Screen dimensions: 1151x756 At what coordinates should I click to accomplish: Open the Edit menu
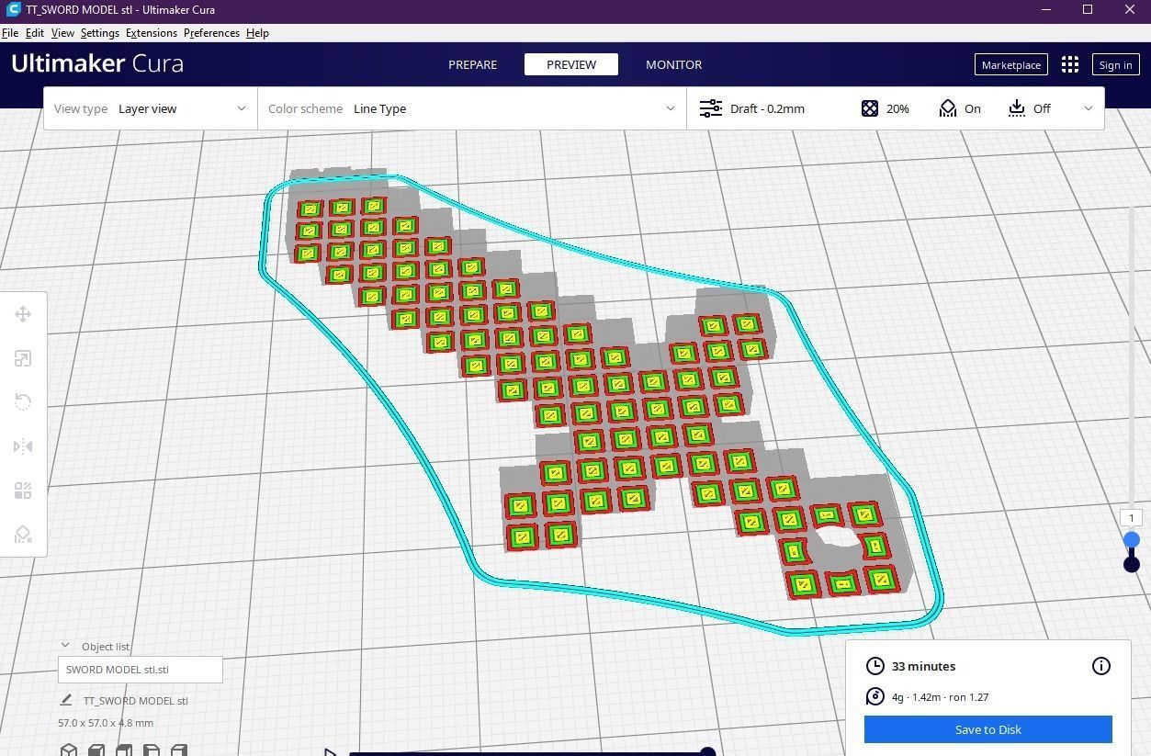(34, 33)
